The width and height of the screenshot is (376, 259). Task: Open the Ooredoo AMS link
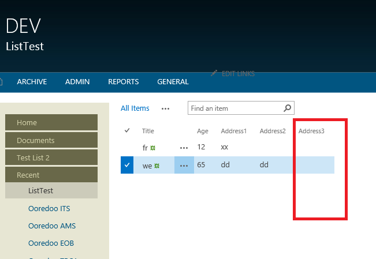coord(52,226)
